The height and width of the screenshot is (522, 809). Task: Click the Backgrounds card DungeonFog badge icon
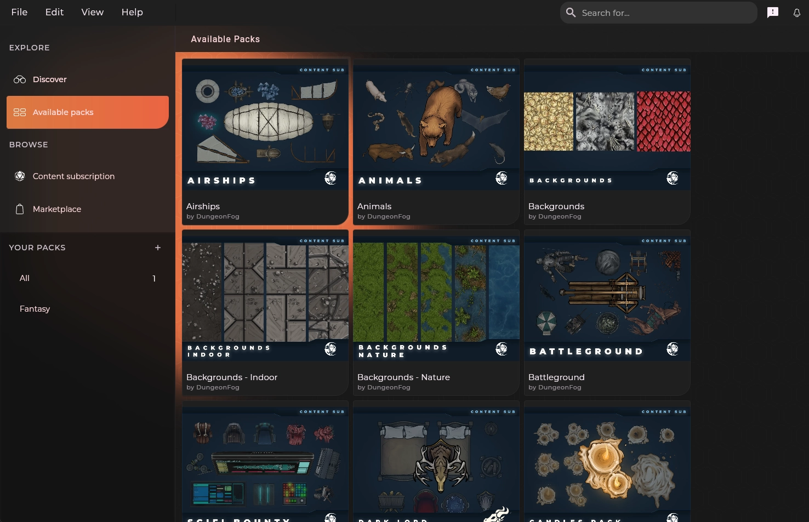click(x=673, y=178)
